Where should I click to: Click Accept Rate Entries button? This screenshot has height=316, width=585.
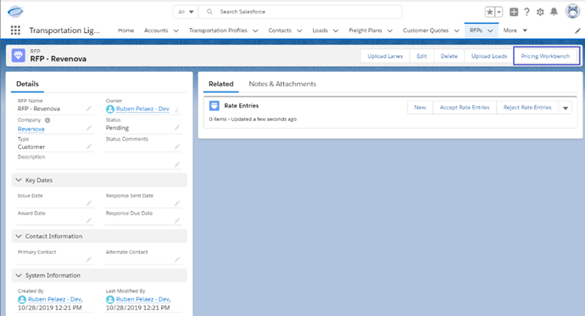tap(465, 108)
